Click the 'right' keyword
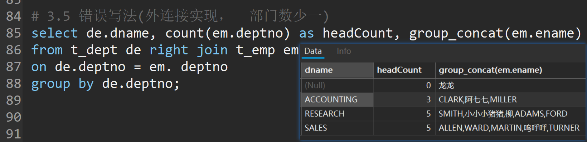The width and height of the screenshot is (587, 142). click(169, 50)
